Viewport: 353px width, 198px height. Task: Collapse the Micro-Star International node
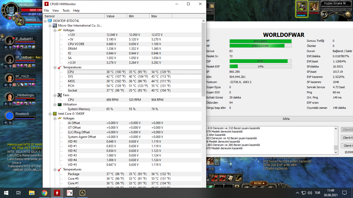tap(50, 26)
